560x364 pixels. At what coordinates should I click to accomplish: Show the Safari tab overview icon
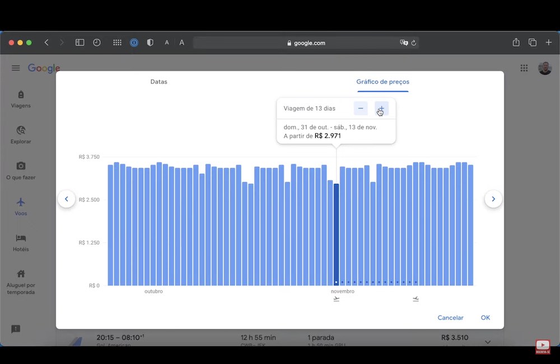533,43
